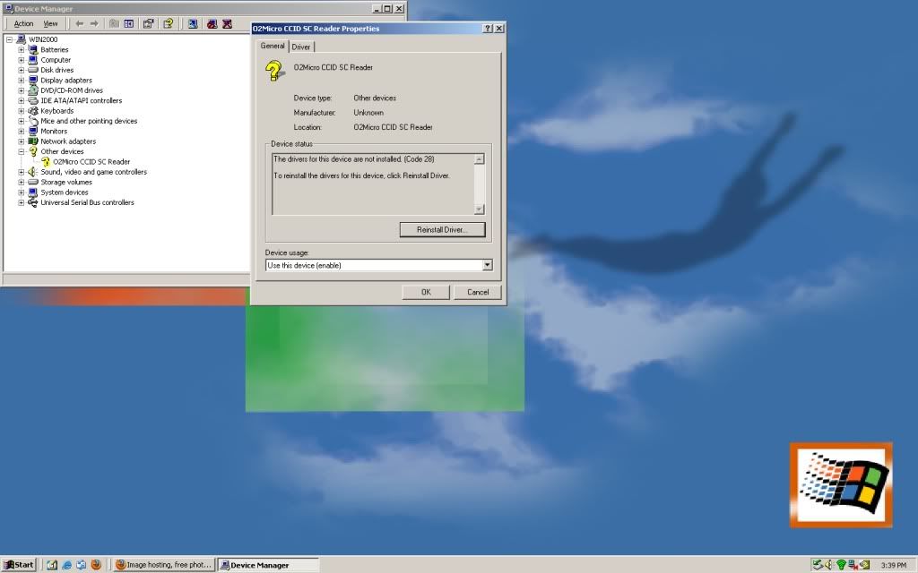The height and width of the screenshot is (573, 918).
Task: Open the Device usage dropdown
Action: (x=487, y=265)
